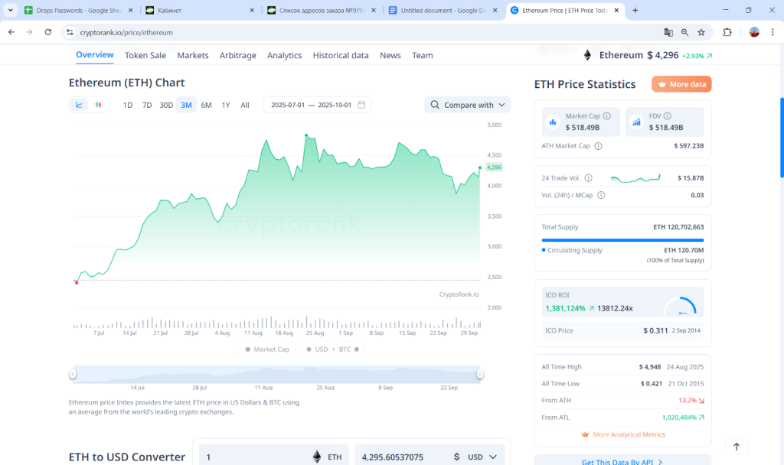The image size is (784, 465).
Task: Click the Market Cap info icon
Action: coord(606,116)
